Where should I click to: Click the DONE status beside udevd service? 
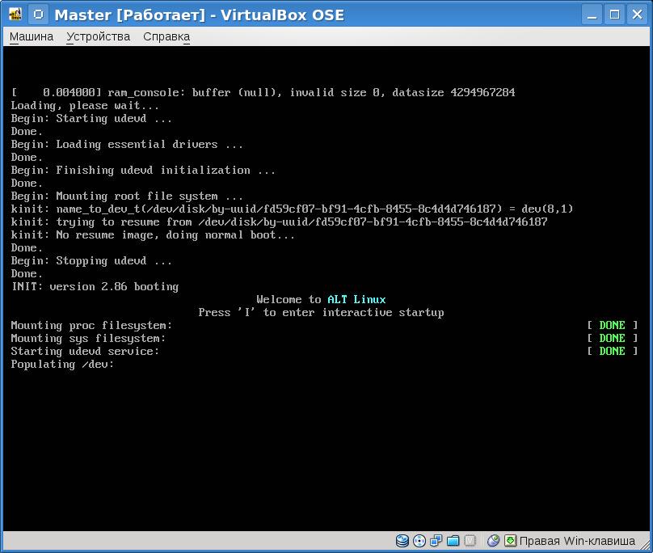[x=612, y=351]
